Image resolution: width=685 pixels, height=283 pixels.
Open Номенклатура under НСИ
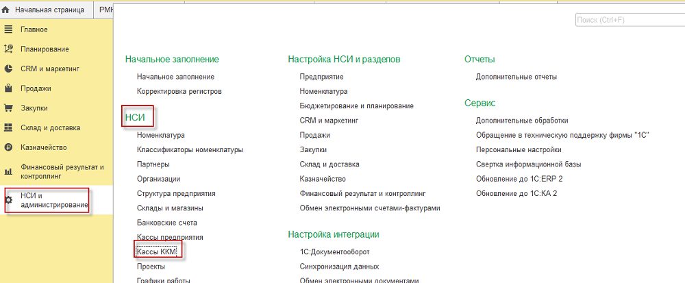[160, 136]
